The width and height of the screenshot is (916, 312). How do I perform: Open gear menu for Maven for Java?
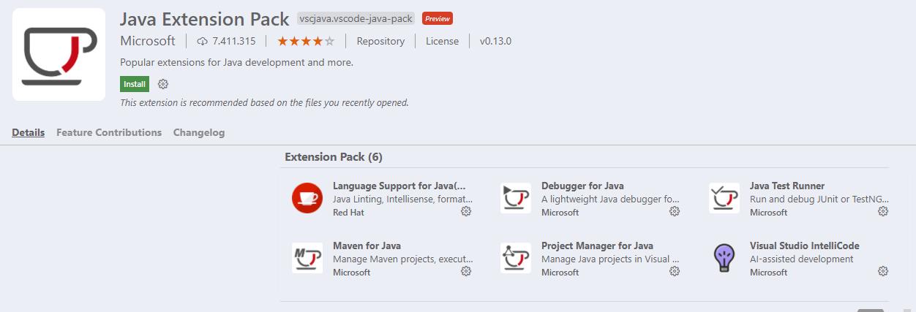pos(466,271)
